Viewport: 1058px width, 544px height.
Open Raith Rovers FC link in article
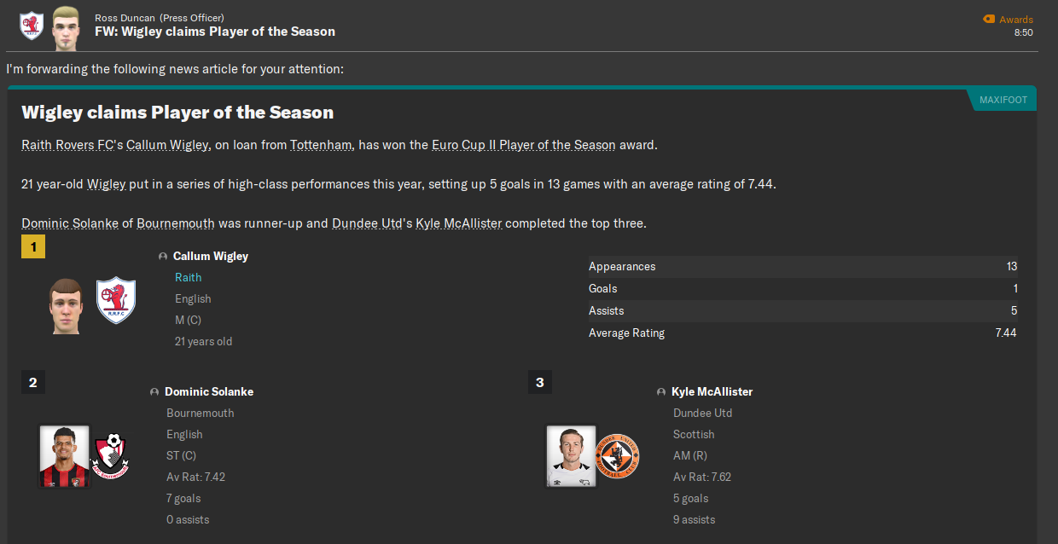click(x=67, y=145)
